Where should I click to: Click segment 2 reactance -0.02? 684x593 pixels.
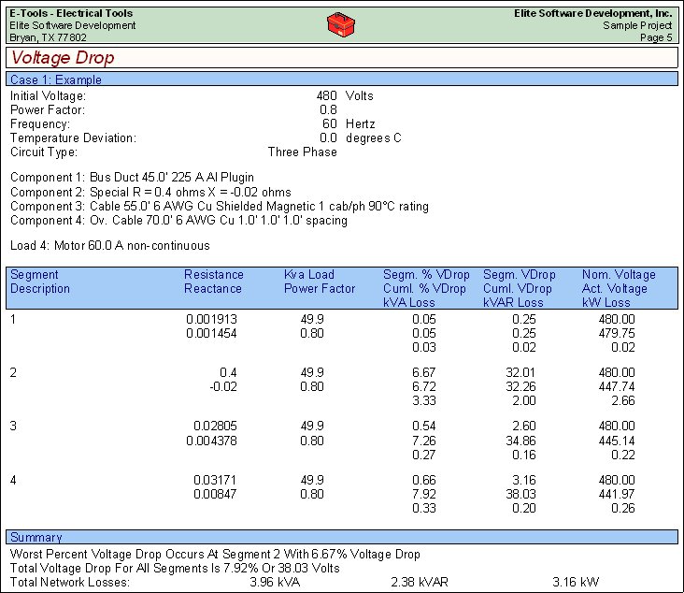coord(223,386)
